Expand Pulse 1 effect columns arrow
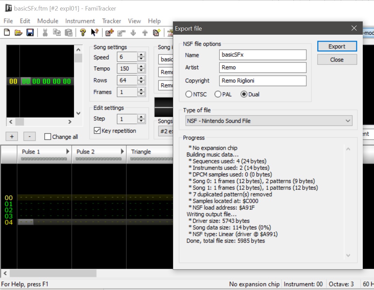 click(x=68, y=151)
